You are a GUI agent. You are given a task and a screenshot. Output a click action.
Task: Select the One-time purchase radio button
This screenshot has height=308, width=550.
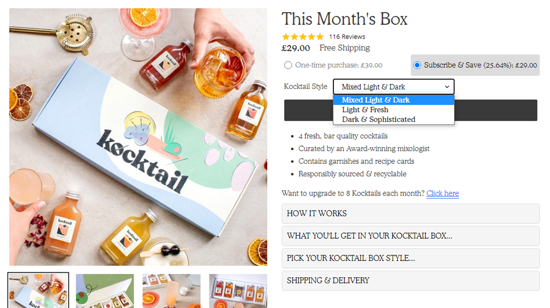(x=288, y=65)
